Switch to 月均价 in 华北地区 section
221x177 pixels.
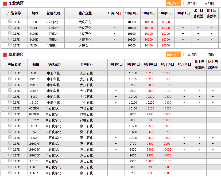[209, 54]
